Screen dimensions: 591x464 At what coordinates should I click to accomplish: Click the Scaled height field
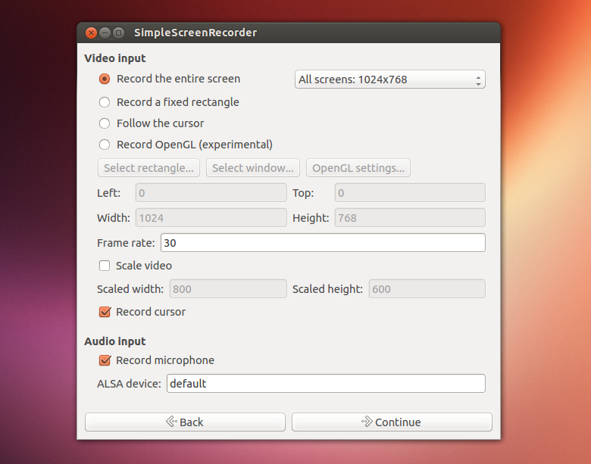(427, 289)
